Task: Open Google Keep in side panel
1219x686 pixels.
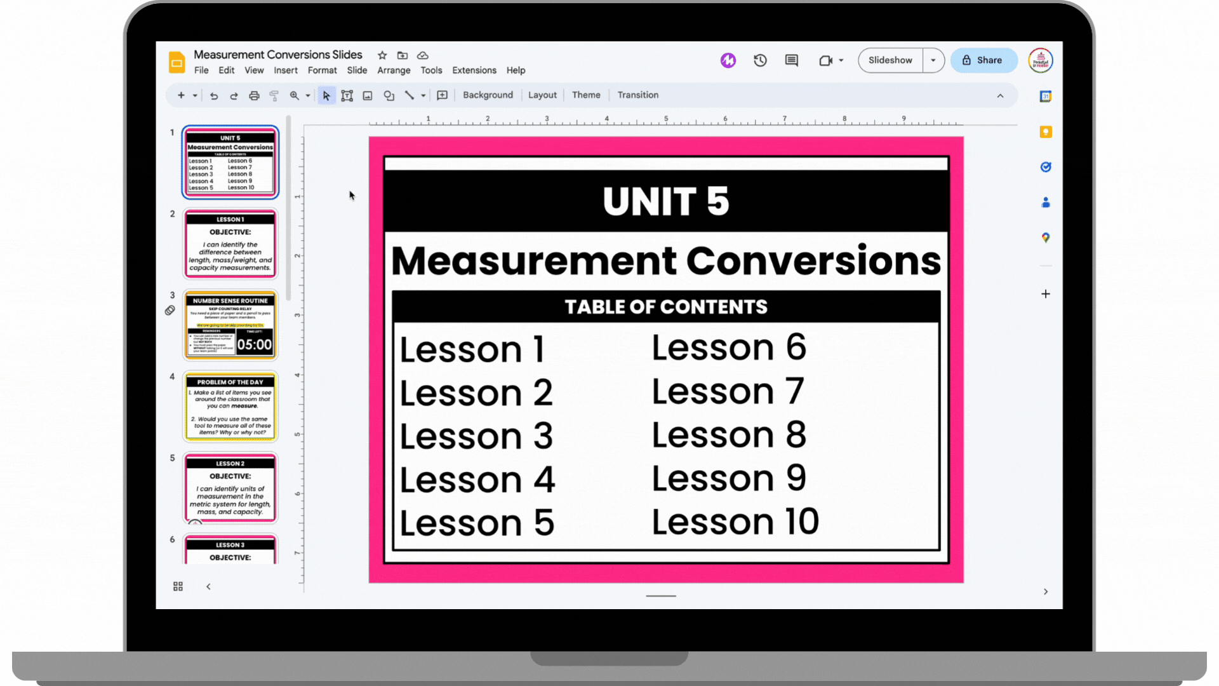Action: click(x=1046, y=132)
